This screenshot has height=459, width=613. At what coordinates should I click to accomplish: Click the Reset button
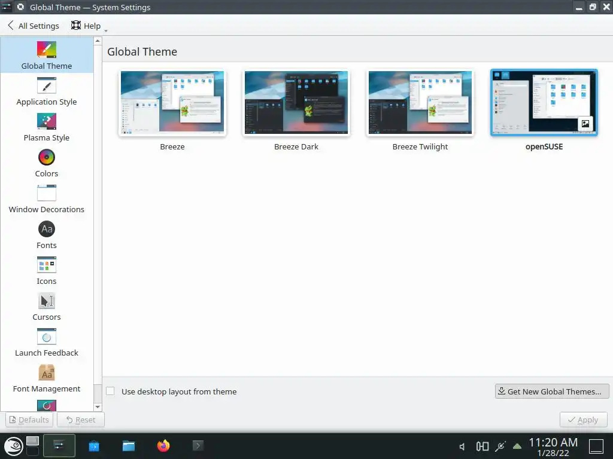point(81,420)
